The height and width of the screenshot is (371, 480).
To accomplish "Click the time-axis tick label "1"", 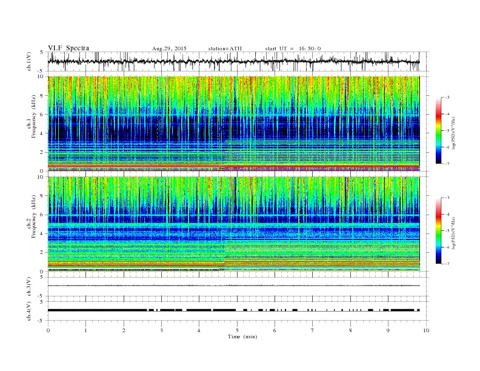I will 85,330.
